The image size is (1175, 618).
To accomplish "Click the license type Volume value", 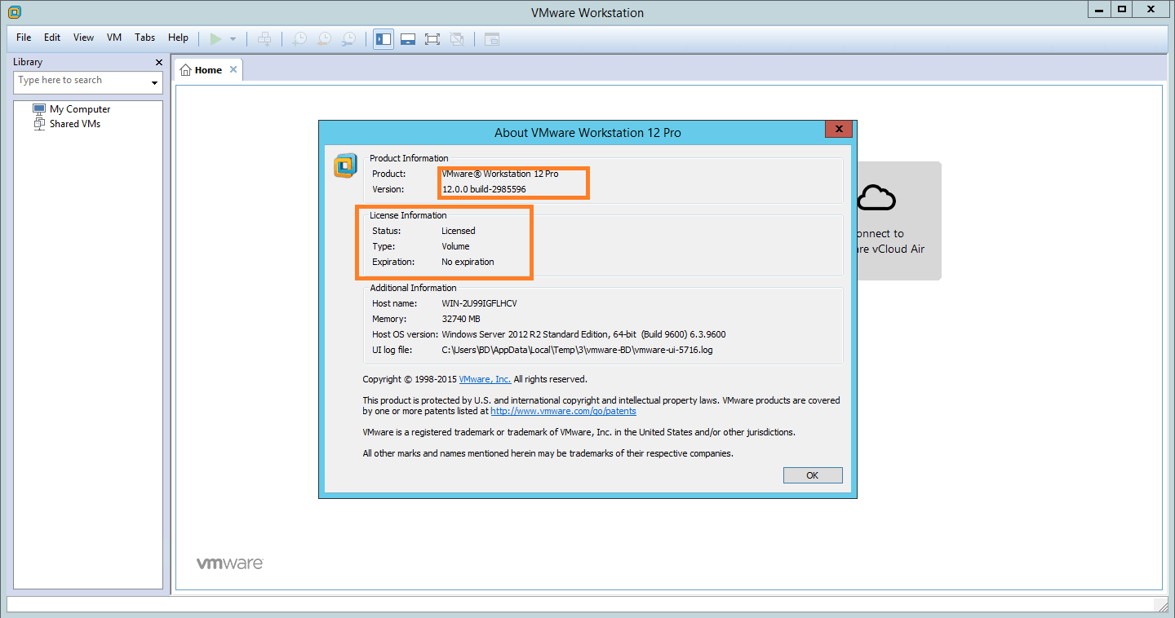I will [x=455, y=246].
